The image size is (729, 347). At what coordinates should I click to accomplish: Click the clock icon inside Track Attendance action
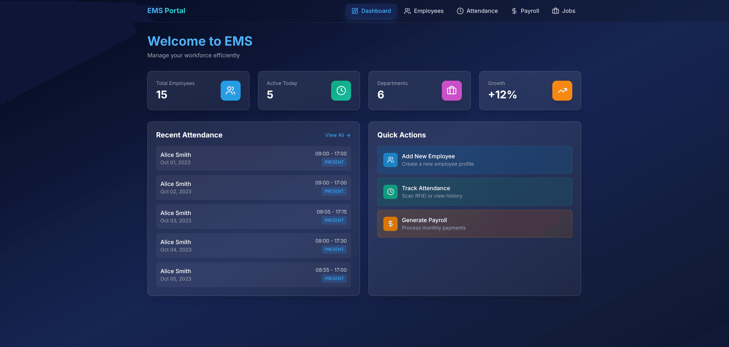click(390, 192)
